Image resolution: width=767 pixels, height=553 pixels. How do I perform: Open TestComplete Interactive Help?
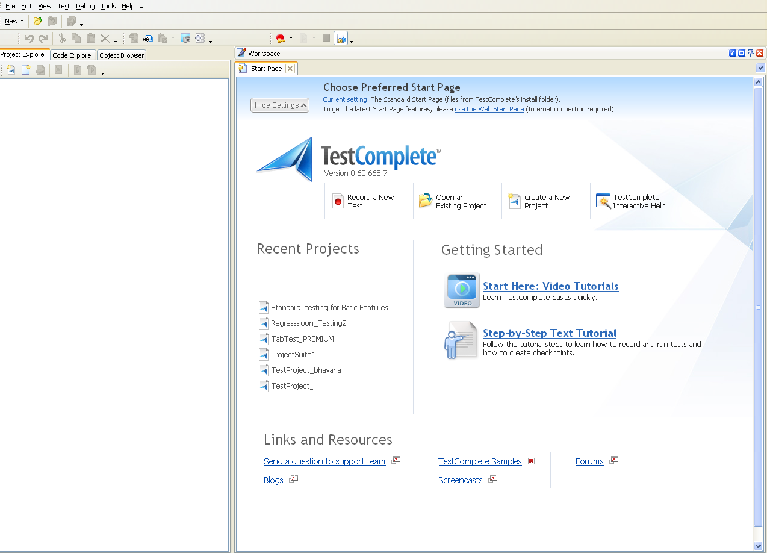point(603,201)
